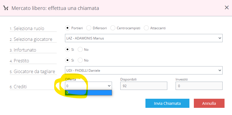Click the shopping cart icon in header
This screenshot has width=232, height=115.
click(x=6, y=8)
